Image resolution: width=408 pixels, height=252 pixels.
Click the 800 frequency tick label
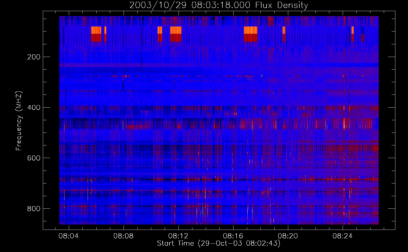[x=34, y=209]
